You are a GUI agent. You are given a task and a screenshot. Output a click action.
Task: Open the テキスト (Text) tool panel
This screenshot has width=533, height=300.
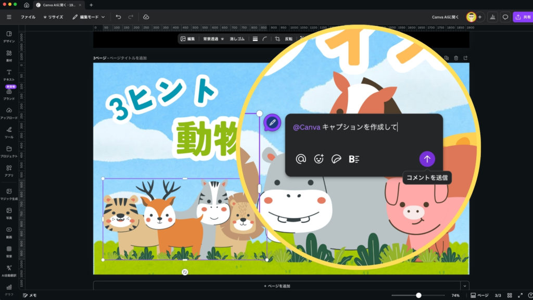click(x=9, y=74)
